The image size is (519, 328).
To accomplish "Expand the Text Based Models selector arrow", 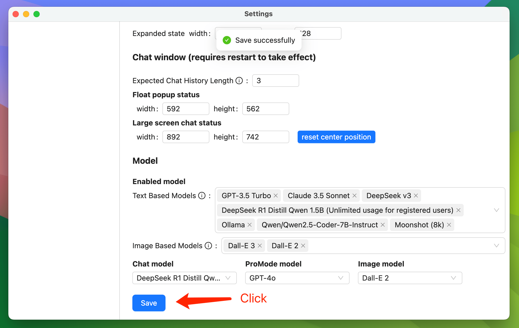I will 497,210.
